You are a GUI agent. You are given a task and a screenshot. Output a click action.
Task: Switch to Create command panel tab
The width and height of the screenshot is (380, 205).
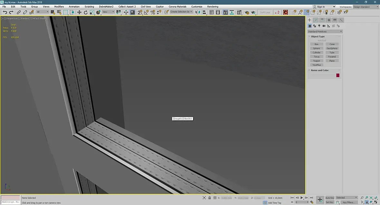coord(309,20)
